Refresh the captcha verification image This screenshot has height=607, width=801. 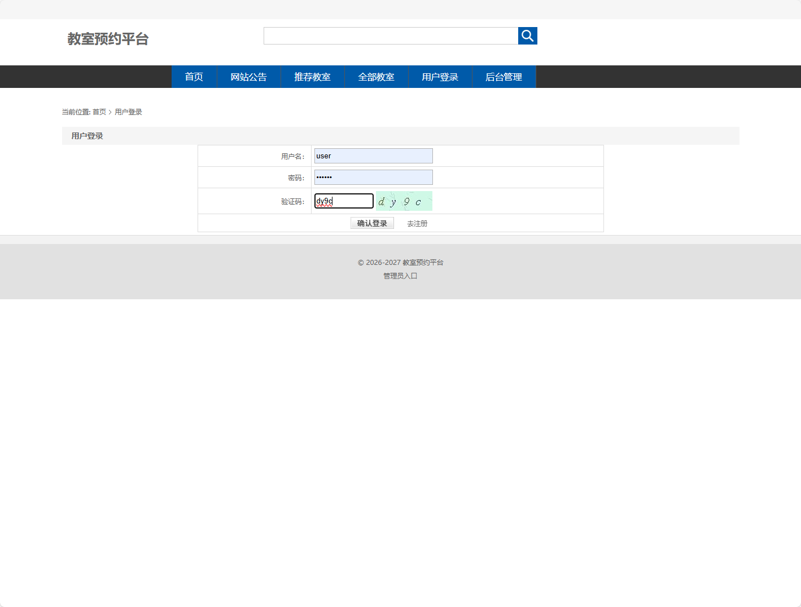point(404,201)
